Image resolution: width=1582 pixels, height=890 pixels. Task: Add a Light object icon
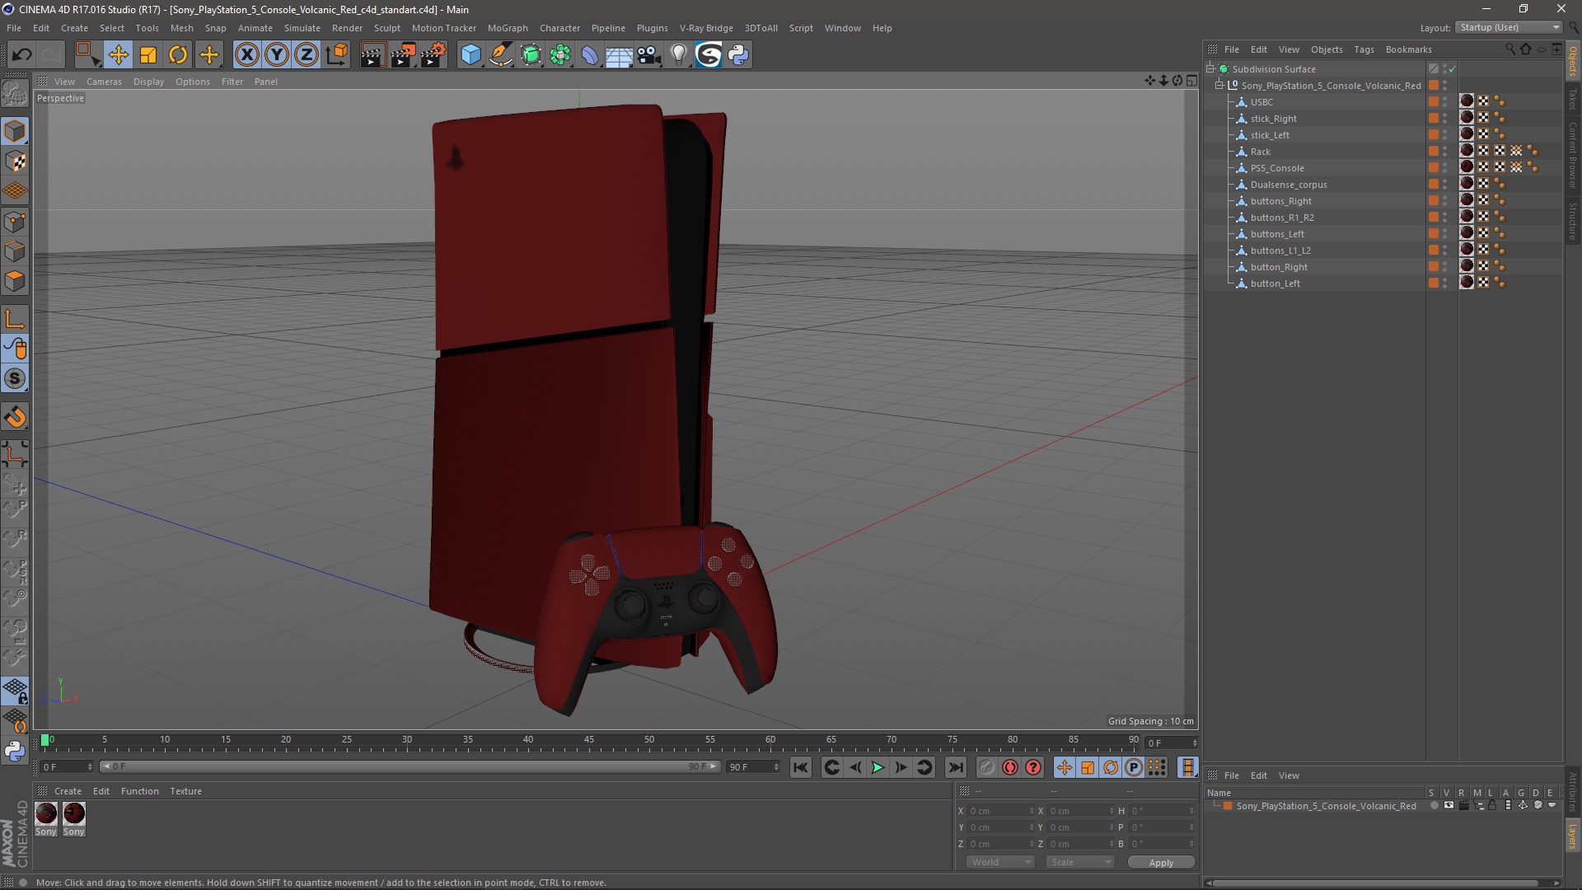point(679,55)
